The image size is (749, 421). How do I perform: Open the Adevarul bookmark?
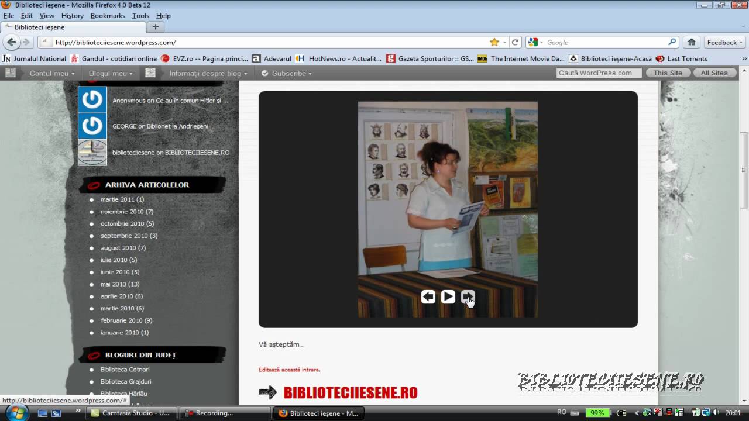tap(272, 58)
